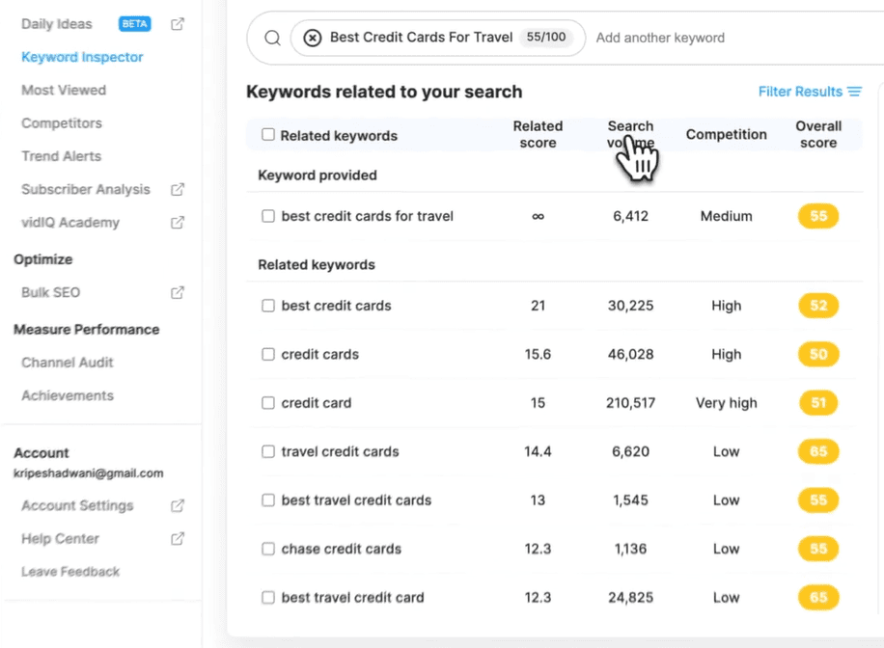This screenshot has height=648, width=884.
Task: Click the search magnifier icon
Action: pos(271,37)
